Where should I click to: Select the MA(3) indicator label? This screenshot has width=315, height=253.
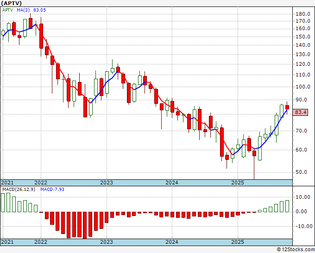23,10
